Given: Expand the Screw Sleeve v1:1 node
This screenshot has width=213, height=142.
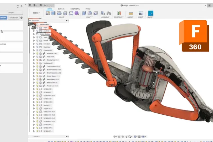Looking at the screenshot, I should [x=34, y=76].
